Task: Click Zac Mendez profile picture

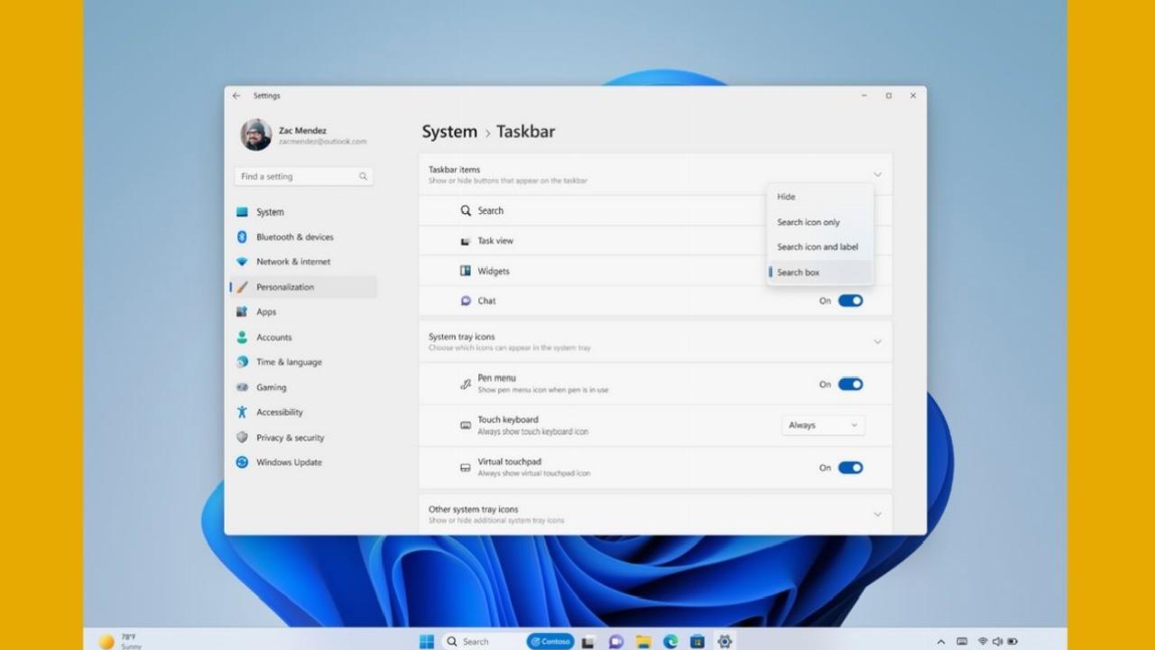Action: 255,135
